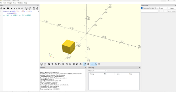This screenshot has width=176, height=92.
Task: Click the 'Compile and preview finished' console line
Action: click(x=49, y=88)
